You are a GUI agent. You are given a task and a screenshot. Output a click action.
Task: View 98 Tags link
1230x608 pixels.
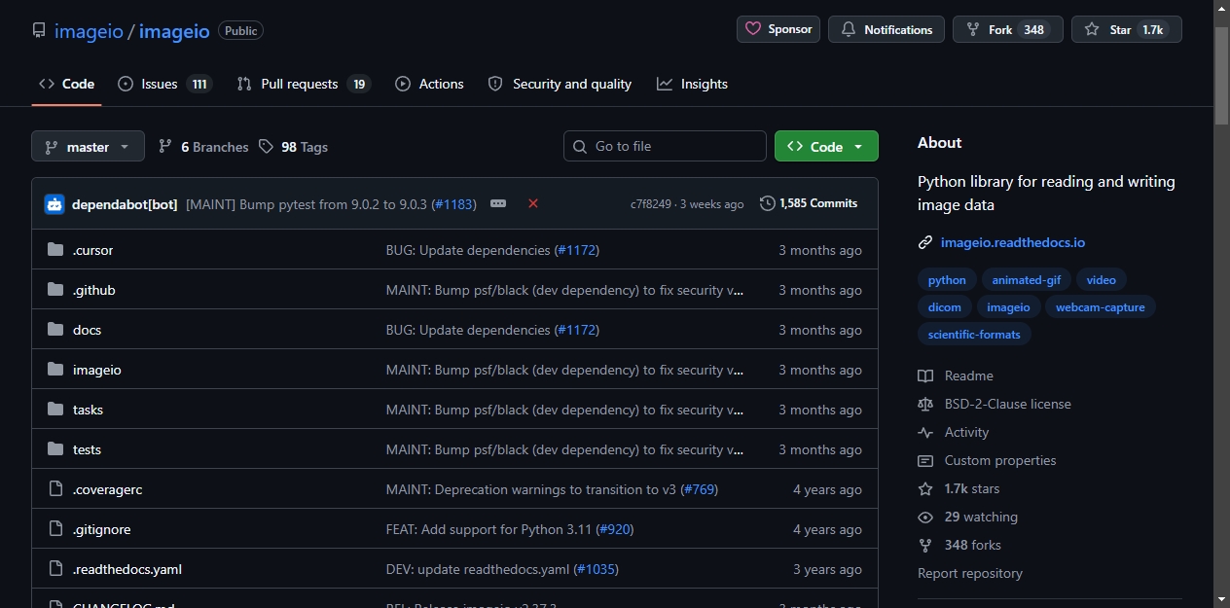(293, 147)
